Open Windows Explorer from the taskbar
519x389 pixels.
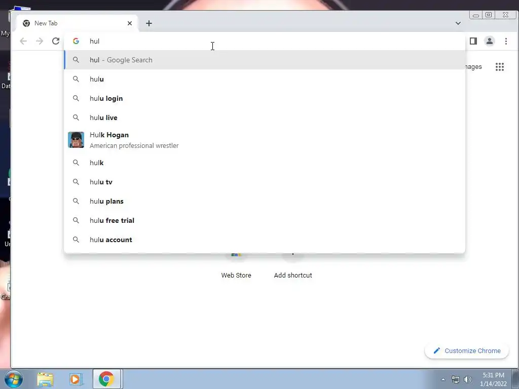click(45, 379)
